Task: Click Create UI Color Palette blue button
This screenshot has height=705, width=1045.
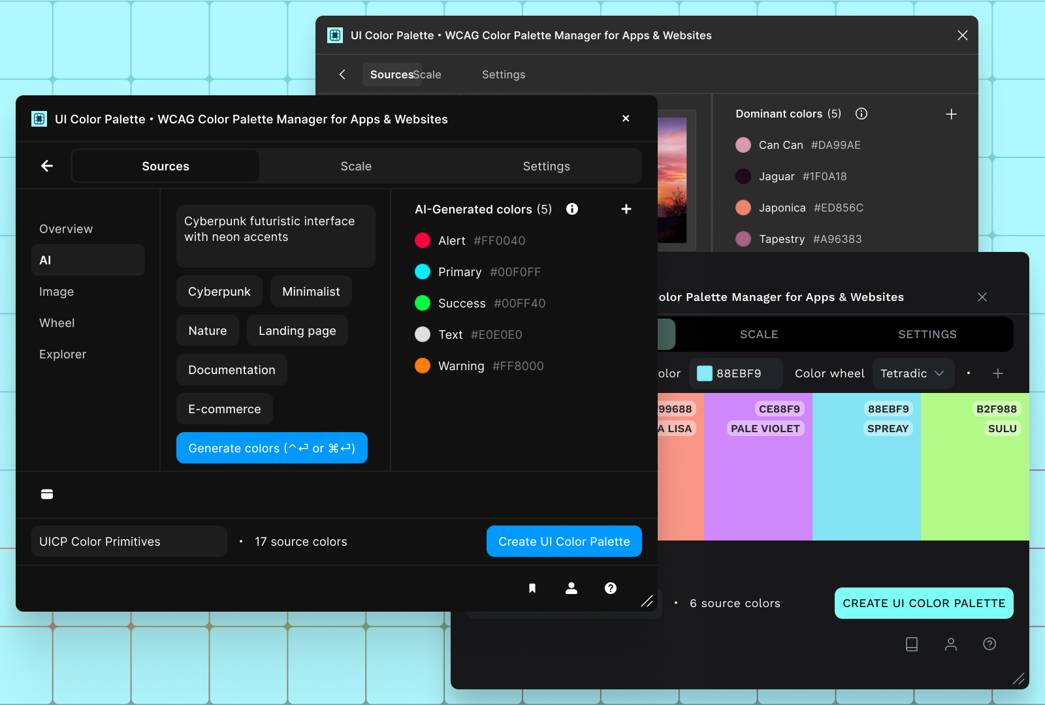Action: pyautogui.click(x=564, y=541)
